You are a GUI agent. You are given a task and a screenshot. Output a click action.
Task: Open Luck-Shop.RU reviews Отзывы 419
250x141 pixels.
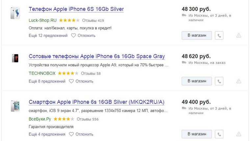93,20
